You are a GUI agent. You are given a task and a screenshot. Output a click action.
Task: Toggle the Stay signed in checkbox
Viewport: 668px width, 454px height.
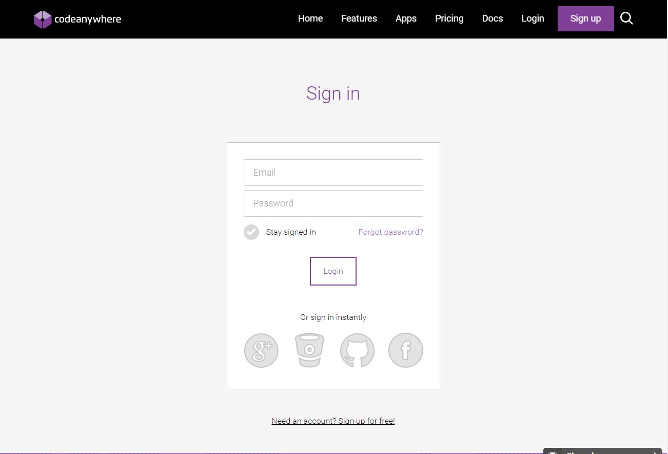[251, 232]
